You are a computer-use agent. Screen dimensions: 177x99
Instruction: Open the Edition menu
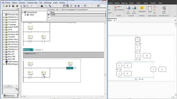click(15, 3)
